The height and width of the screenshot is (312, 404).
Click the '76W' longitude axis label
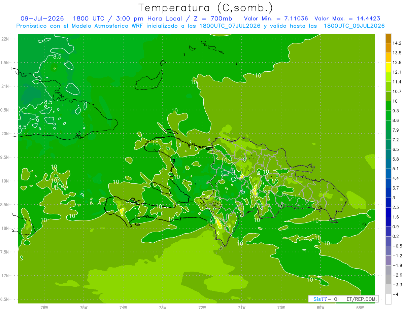pos(44,307)
